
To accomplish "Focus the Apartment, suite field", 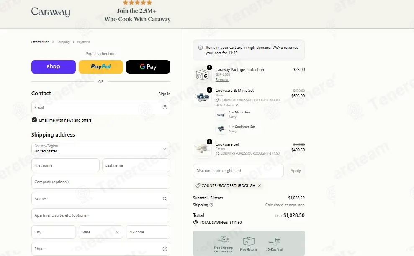I will (x=101, y=215).
